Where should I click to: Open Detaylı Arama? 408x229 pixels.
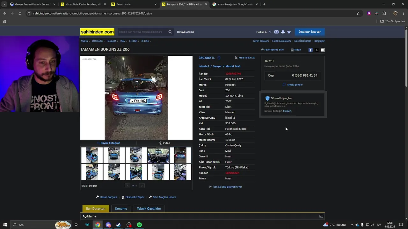[186, 32]
